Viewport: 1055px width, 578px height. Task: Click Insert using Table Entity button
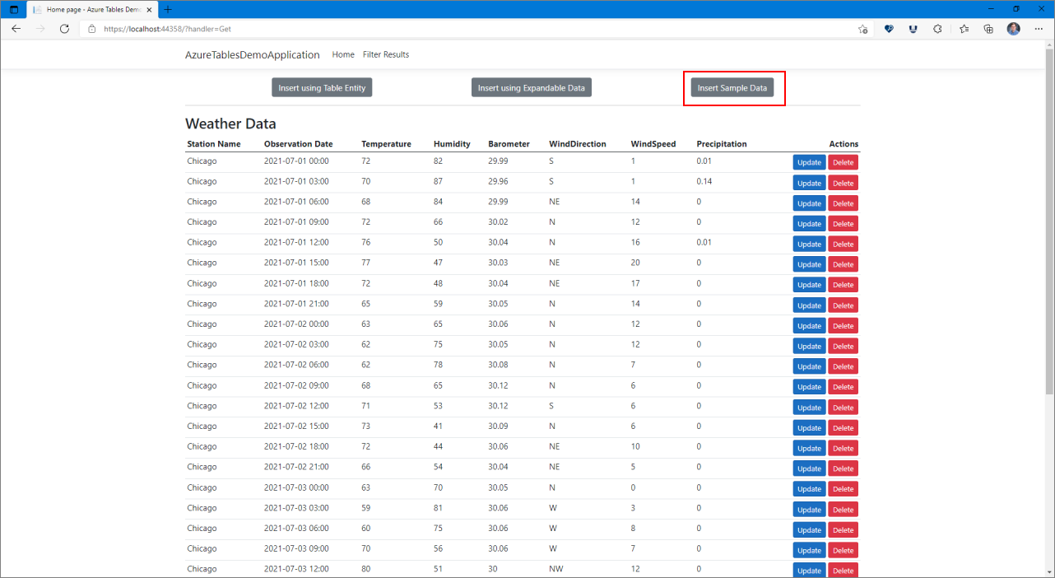click(322, 88)
